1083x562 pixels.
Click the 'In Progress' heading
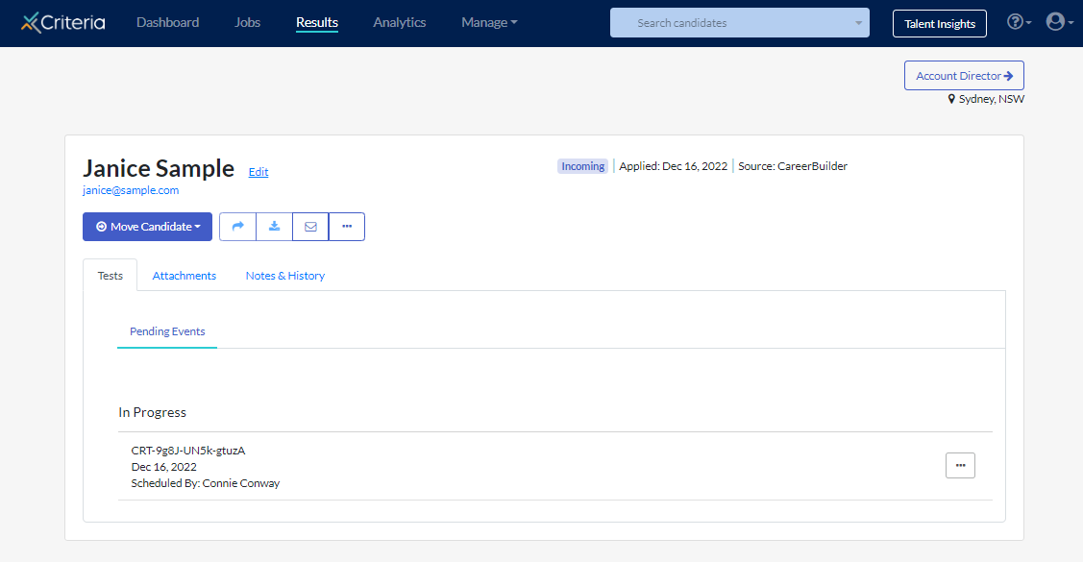click(152, 412)
